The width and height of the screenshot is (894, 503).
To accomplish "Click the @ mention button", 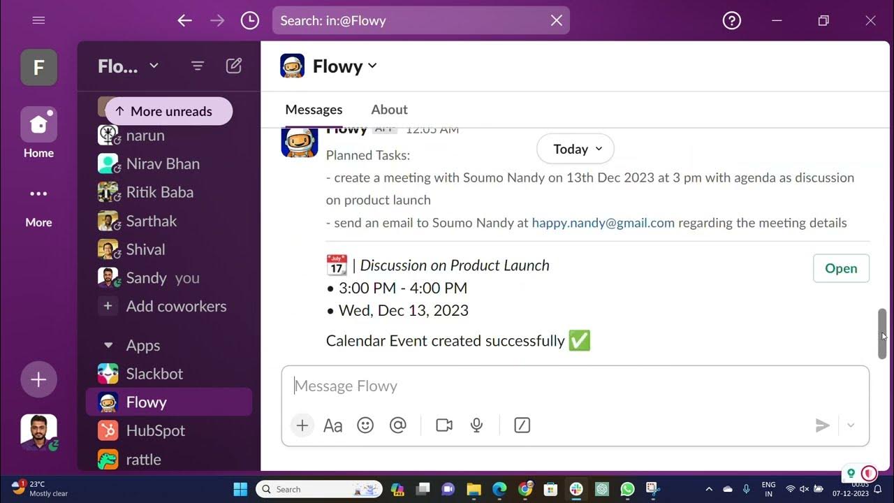I will coord(397,425).
